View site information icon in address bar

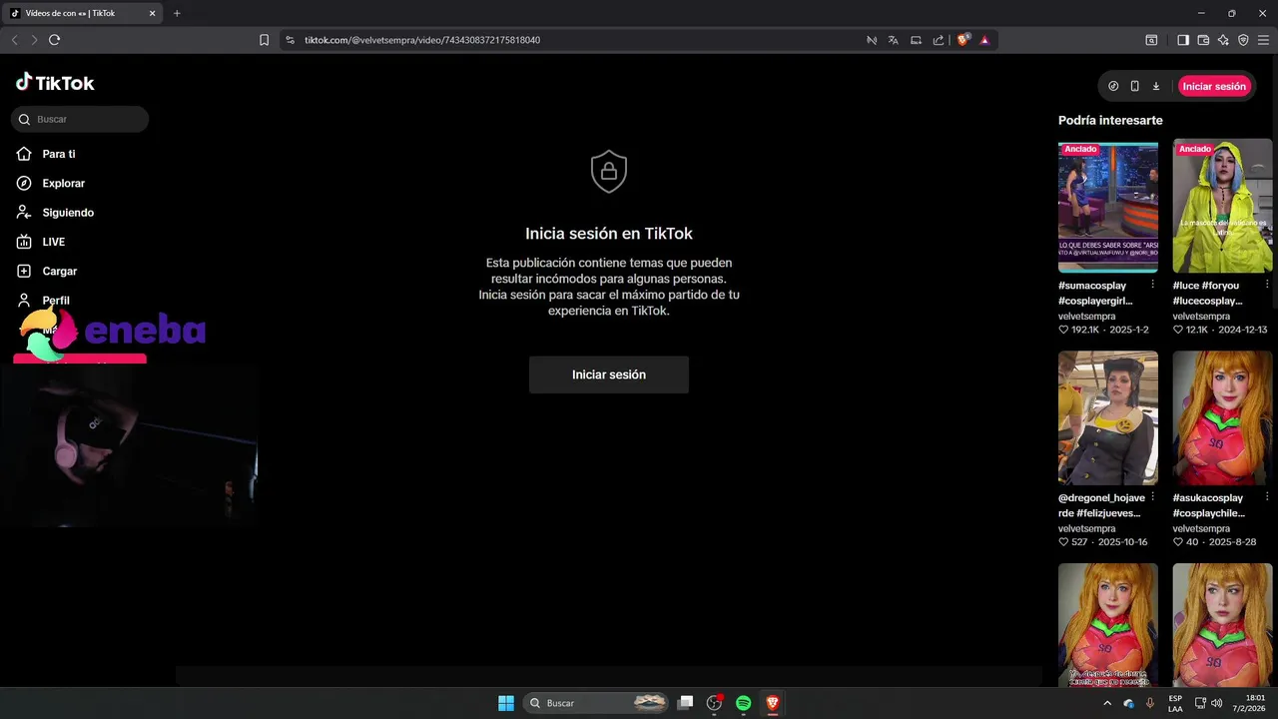point(290,40)
